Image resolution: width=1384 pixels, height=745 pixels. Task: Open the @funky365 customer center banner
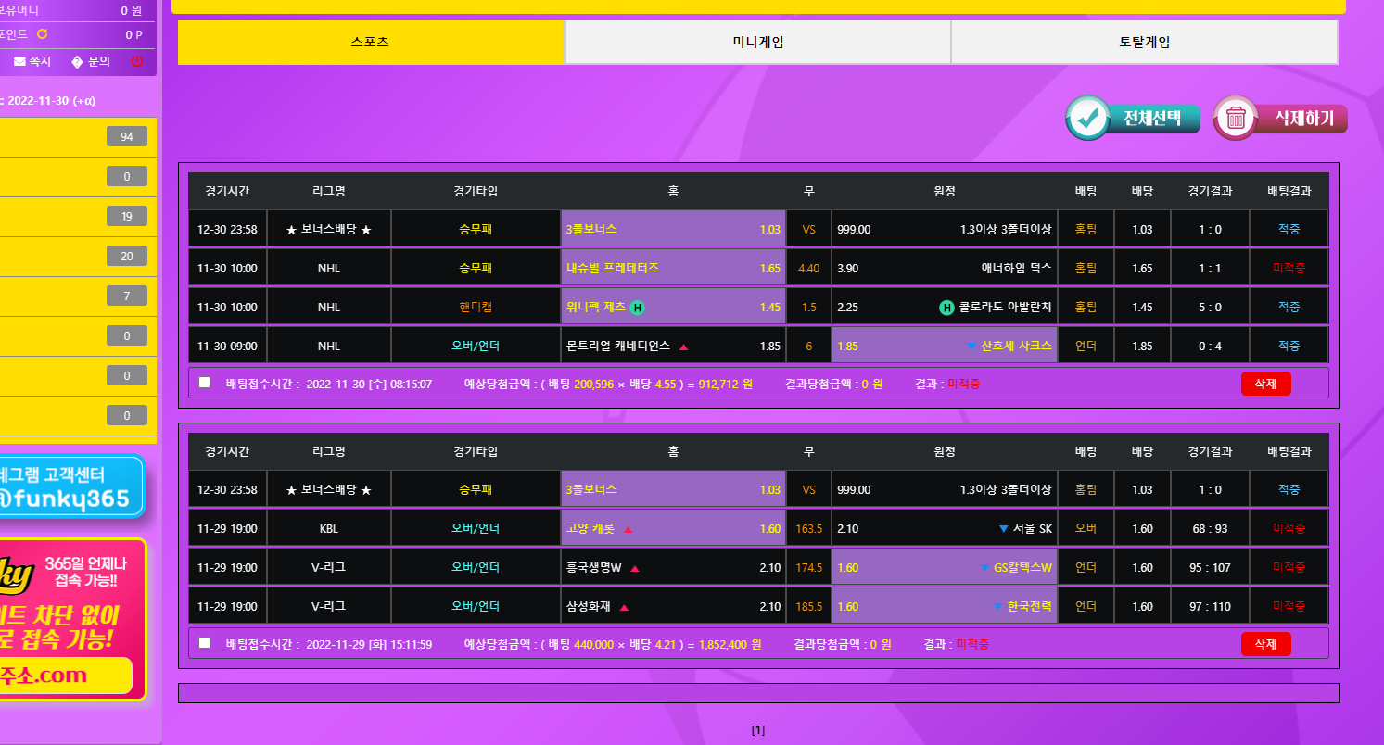coord(72,487)
